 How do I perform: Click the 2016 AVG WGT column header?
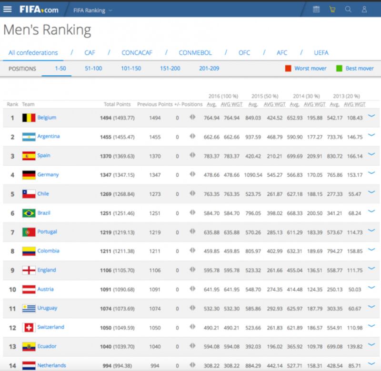tap(231, 104)
